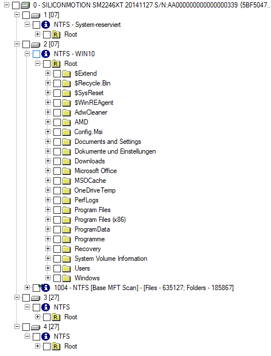Click the Root folder icon under NTFS - WIN10
271x356 pixels.
coord(56,64)
